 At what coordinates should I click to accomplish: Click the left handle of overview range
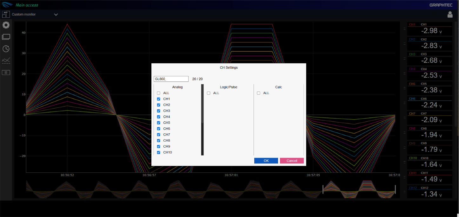[323, 189]
